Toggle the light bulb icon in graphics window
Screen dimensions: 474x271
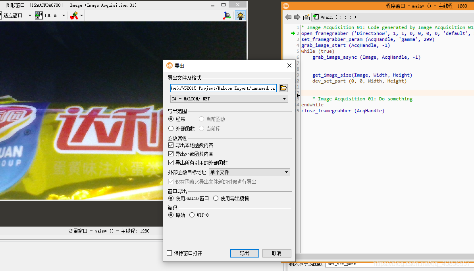(x=240, y=15)
